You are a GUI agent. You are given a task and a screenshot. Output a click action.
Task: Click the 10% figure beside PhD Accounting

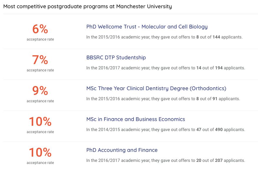[40, 153]
